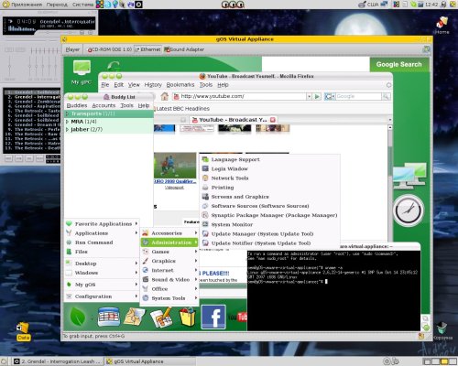Expand Favorite Applications submenu
458x366 pixels.
point(102,224)
